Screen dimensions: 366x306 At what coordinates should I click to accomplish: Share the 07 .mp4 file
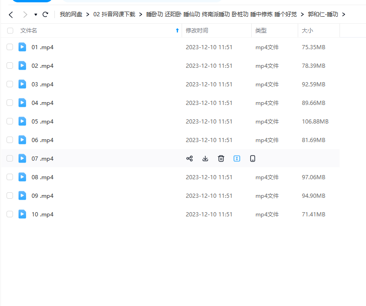click(190, 159)
